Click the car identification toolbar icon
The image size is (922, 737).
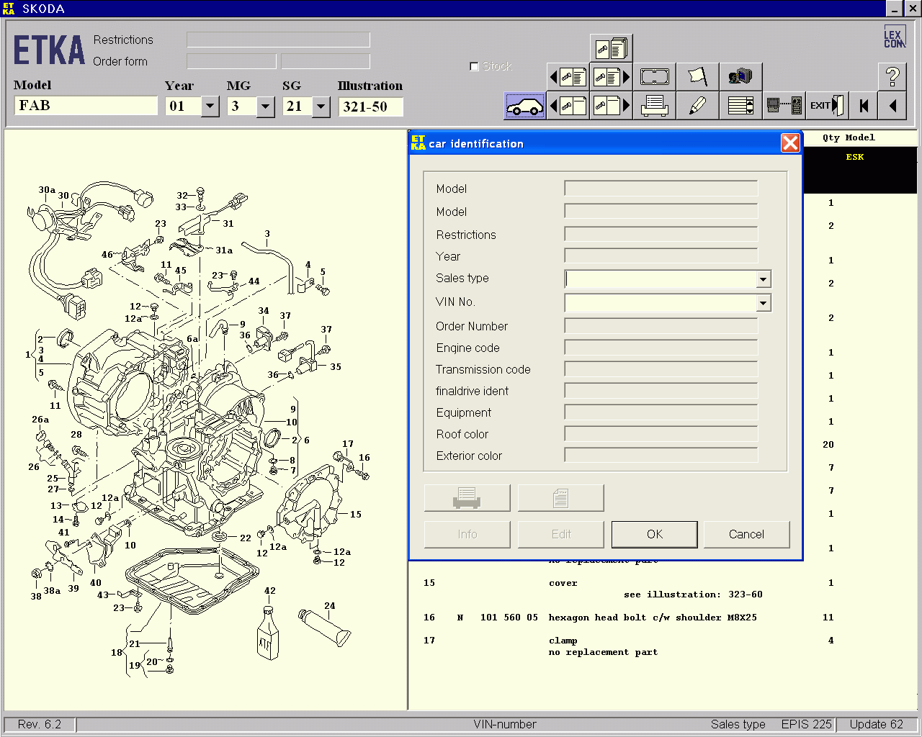pyautogui.click(x=524, y=106)
